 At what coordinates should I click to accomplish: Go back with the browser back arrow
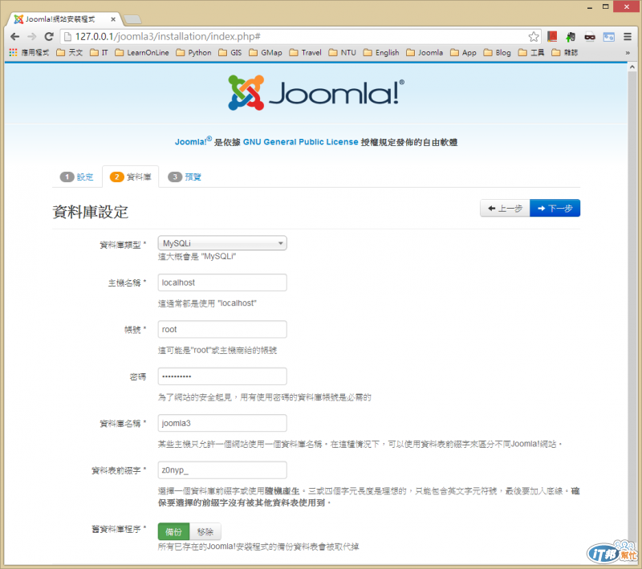14,36
